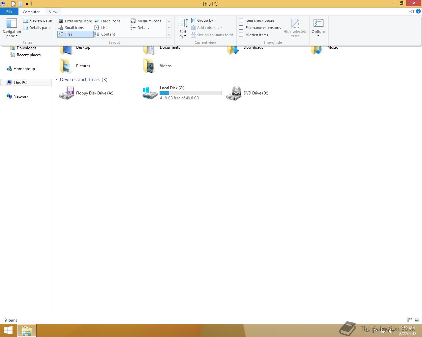Select the Videos folder
Image resolution: width=422 pixels, height=337 pixels.
tap(157, 66)
